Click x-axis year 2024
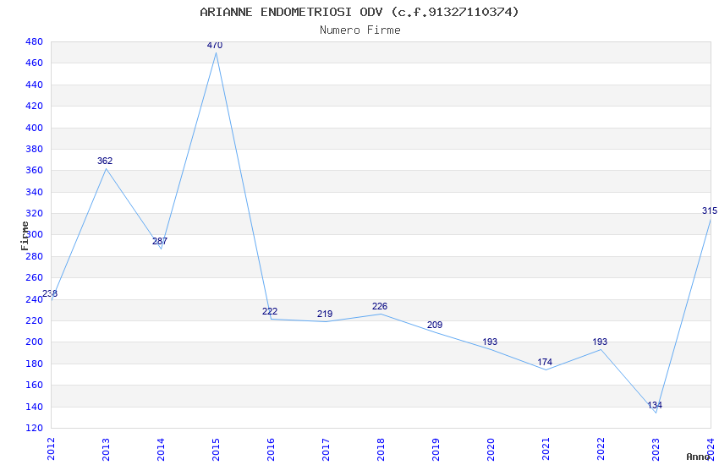The image size is (719, 465). click(711, 449)
